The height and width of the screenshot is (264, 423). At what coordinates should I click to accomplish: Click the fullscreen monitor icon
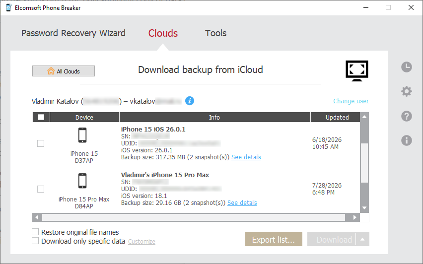pos(357,70)
